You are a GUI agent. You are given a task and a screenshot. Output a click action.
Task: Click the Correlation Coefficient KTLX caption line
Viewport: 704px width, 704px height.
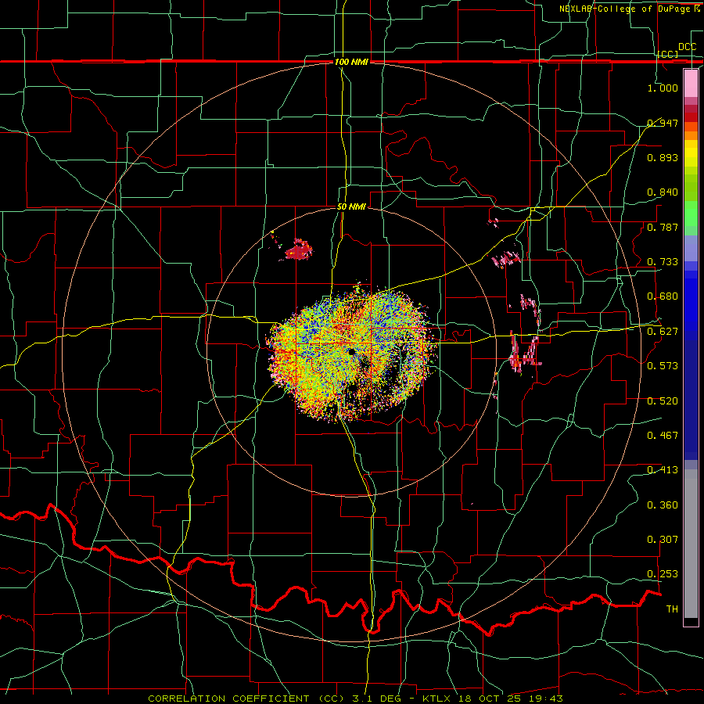355,699
